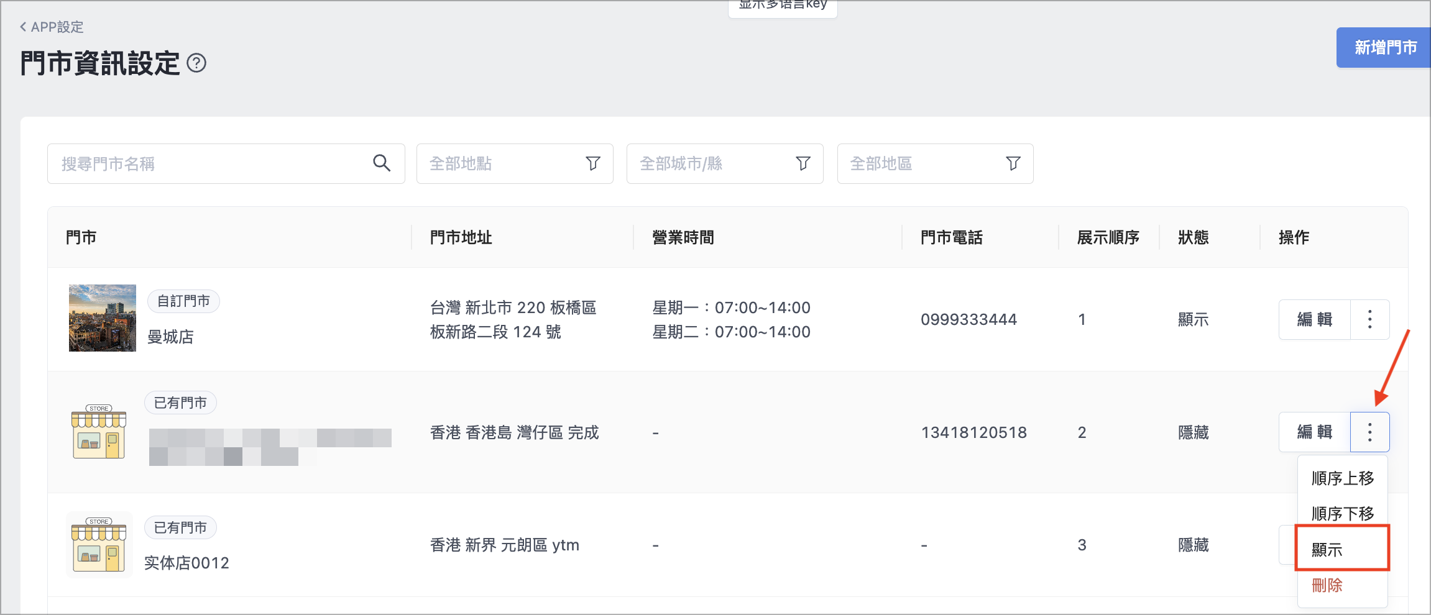This screenshot has height=615, width=1431.
Task: Click the 曼城店 city photo thumbnail
Action: 103,318
